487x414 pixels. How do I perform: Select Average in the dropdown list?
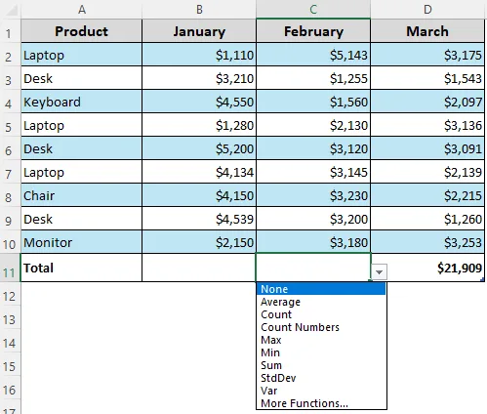click(280, 302)
